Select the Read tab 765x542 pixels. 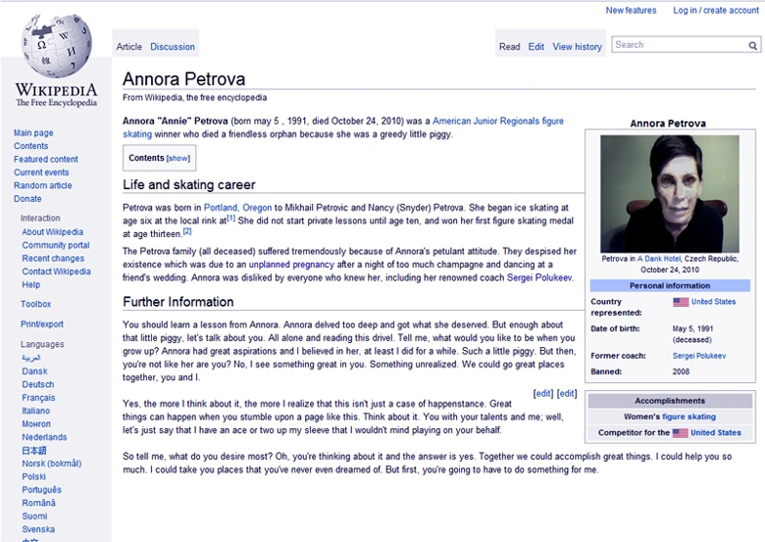[509, 47]
